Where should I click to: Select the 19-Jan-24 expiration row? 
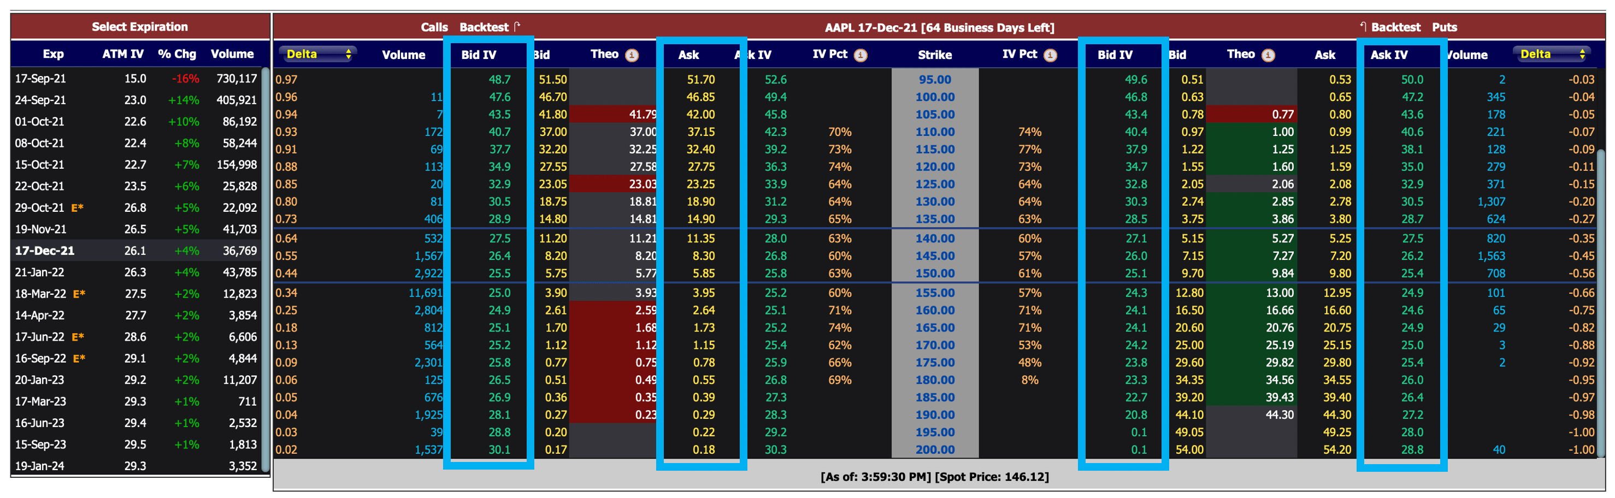point(136,465)
